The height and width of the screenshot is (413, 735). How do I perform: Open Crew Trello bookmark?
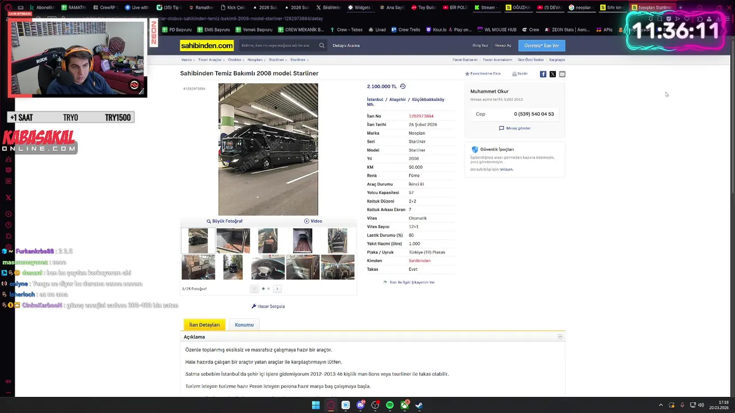point(406,30)
